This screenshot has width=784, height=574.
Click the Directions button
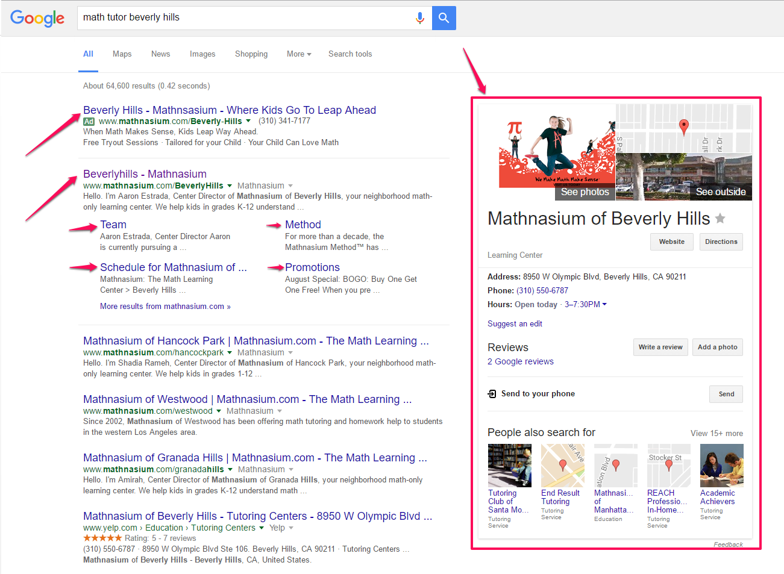tap(721, 242)
